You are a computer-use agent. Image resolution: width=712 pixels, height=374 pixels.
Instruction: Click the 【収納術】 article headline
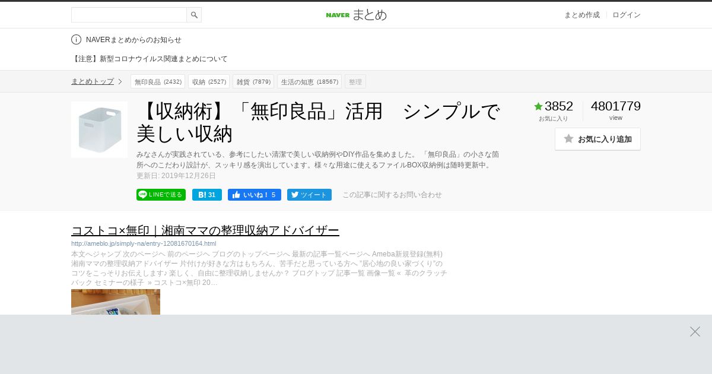319,122
